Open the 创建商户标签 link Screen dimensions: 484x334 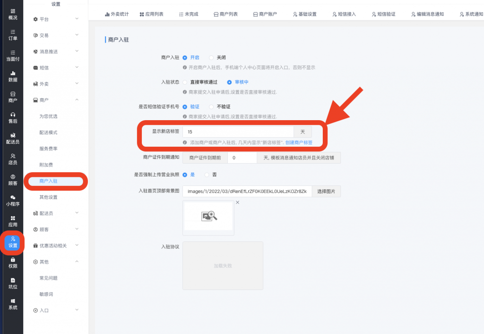point(299,142)
